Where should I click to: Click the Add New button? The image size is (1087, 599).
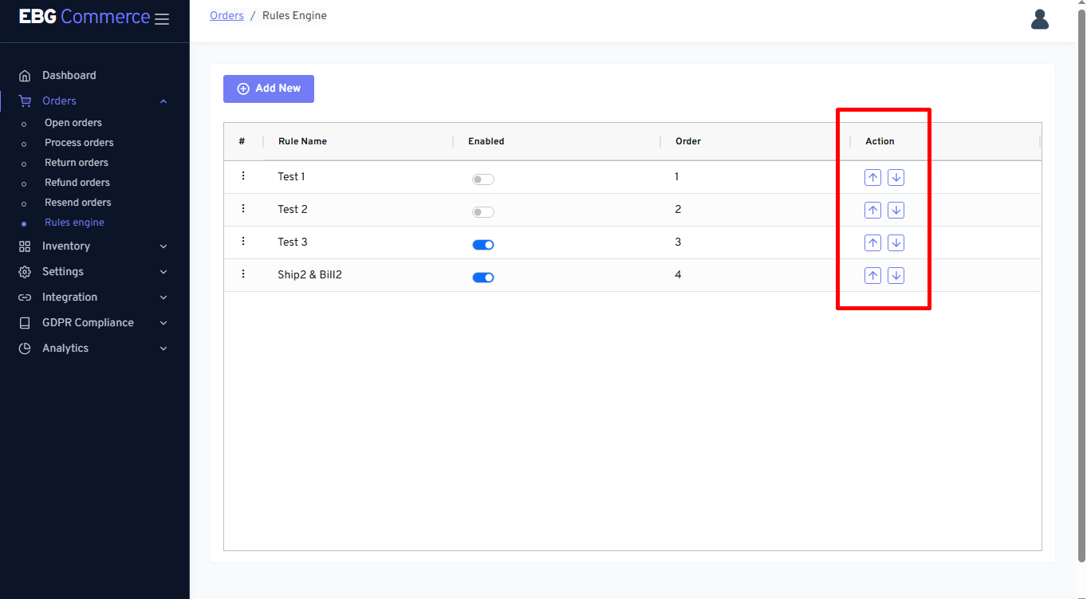click(x=269, y=89)
